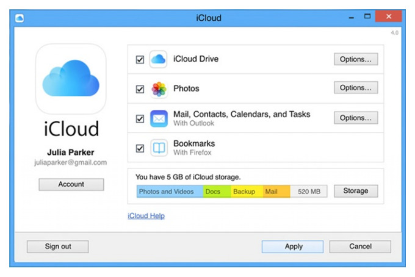
Task: Click the Sign out button
Action: [58, 246]
